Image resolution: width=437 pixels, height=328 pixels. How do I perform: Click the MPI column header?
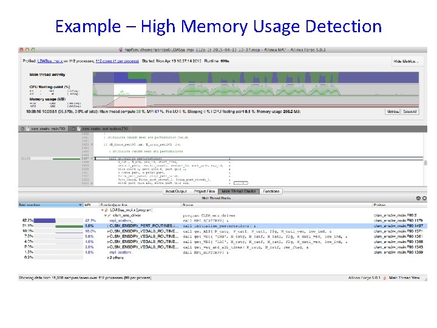click(x=91, y=205)
